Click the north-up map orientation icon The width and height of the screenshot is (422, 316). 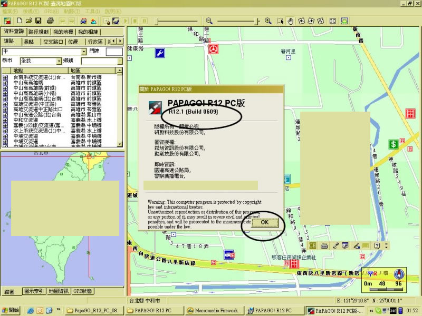click(x=321, y=21)
